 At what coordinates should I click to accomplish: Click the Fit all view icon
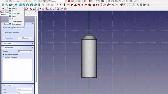pyautogui.click(x=3, y=5)
